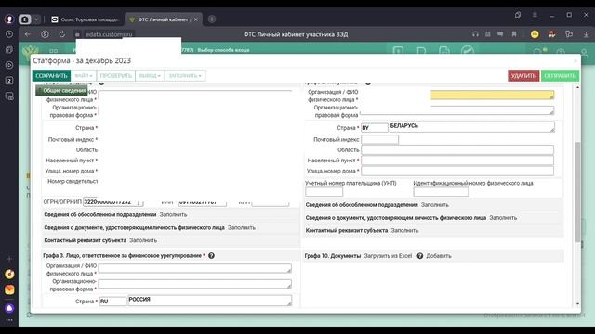Open the orange music app in sidebar
This screenshot has height=334, width=595.
(9, 275)
